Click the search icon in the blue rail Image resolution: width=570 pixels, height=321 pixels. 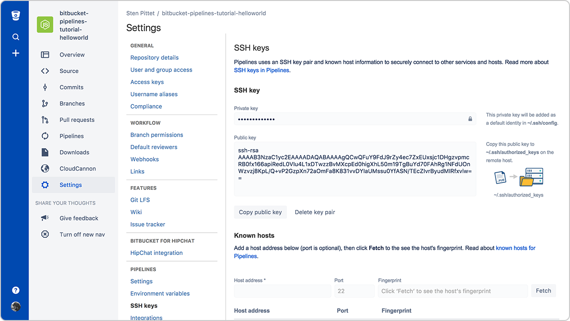16,37
